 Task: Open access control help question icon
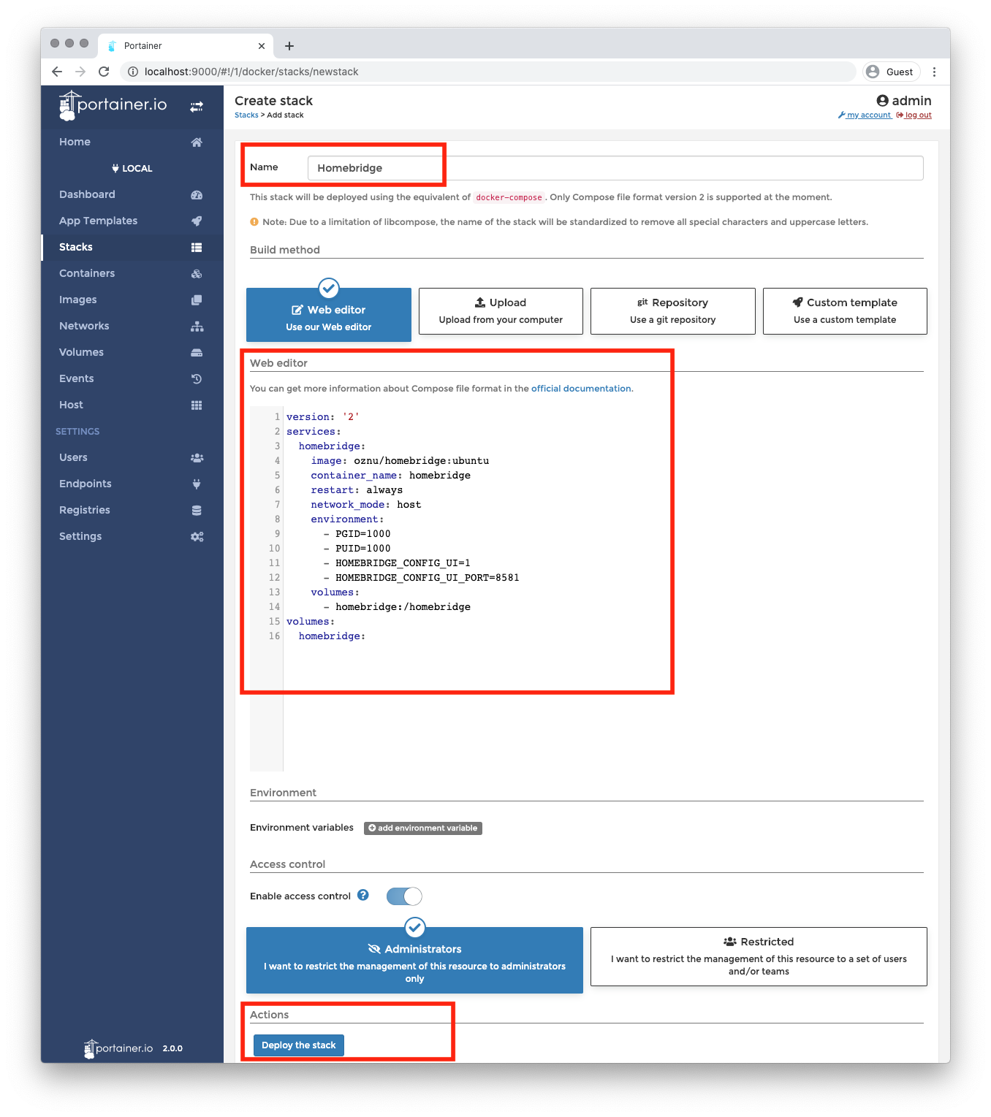tap(363, 896)
